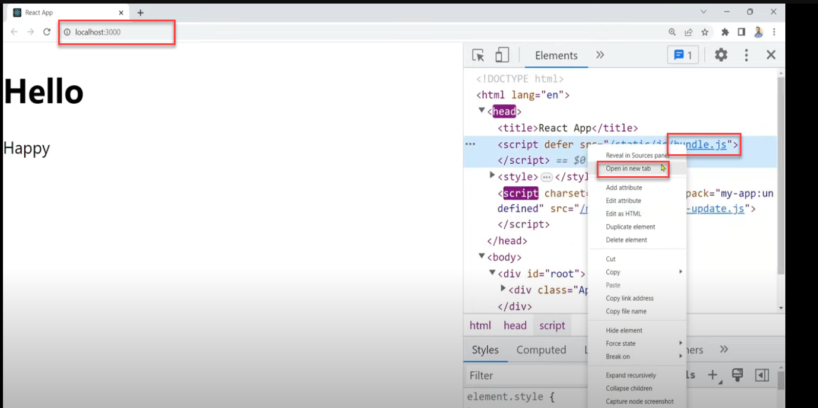Screen dimensions: 818x408
Task: Follow the bundle.js source link
Action: tap(700, 144)
